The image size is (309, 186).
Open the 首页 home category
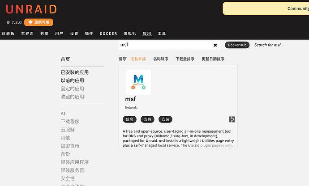65,59
